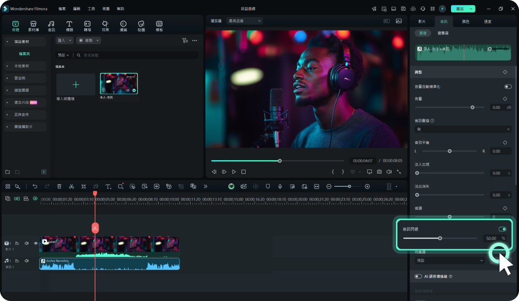Open the 濾鏡 filters icon
The width and height of the screenshot is (519, 301).
pyautogui.click(x=123, y=26)
